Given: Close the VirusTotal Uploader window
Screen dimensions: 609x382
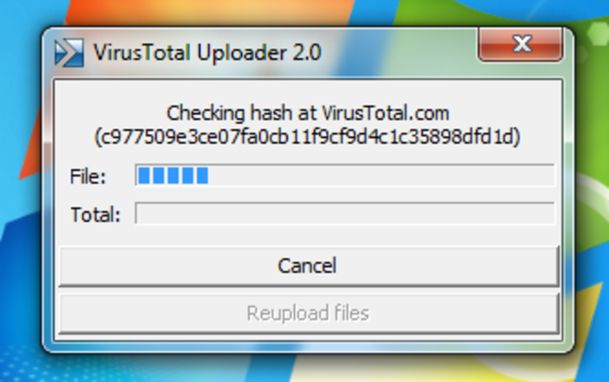Looking at the screenshot, I should [x=520, y=44].
